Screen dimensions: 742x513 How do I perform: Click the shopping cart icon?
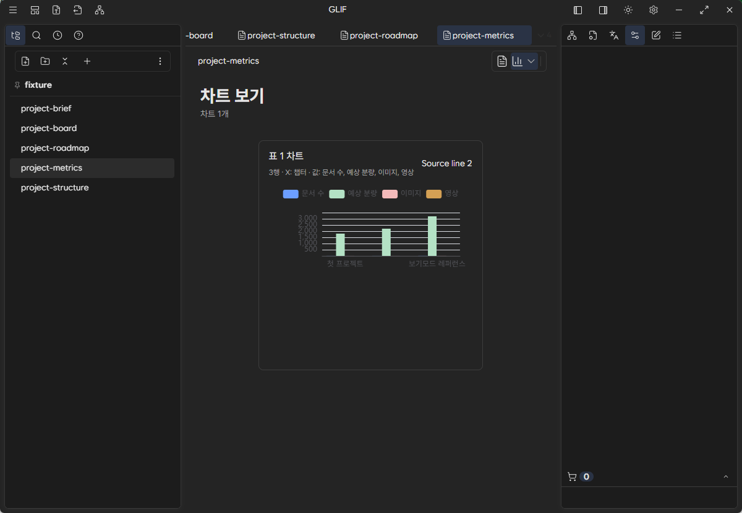click(572, 477)
